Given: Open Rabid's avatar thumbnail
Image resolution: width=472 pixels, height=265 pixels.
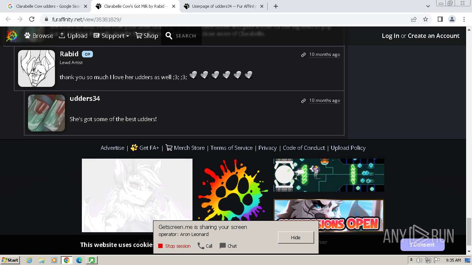Looking at the screenshot, I should (x=37, y=68).
